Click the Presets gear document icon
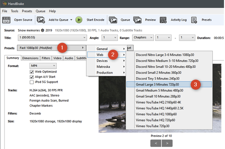 coord(194,20)
